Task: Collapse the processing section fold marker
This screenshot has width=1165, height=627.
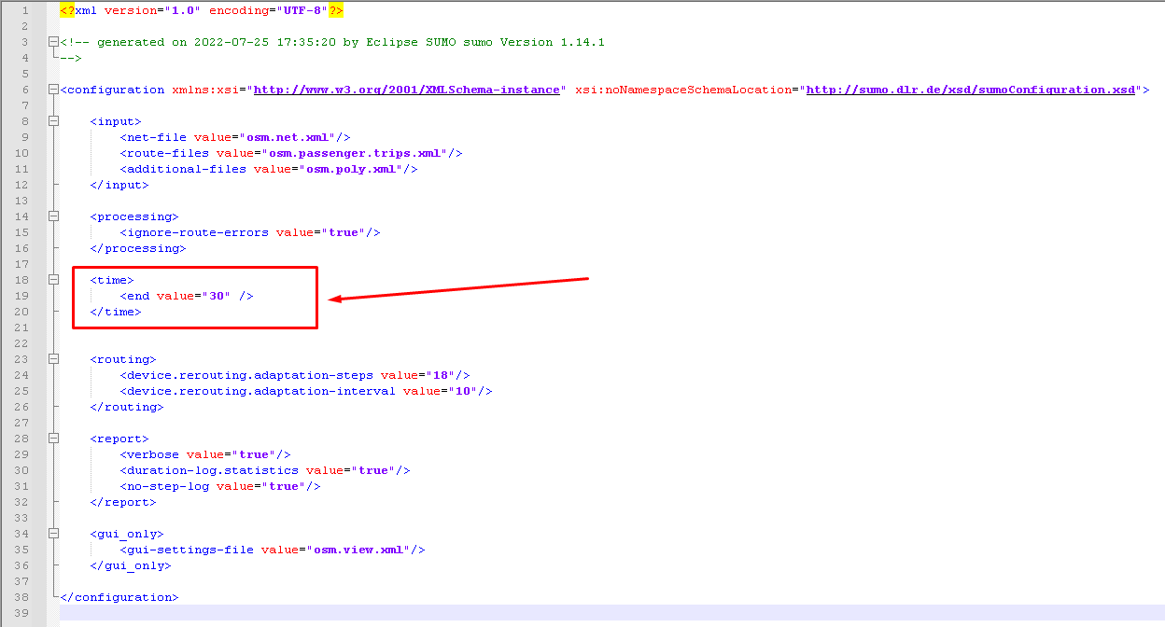Action: (53, 216)
